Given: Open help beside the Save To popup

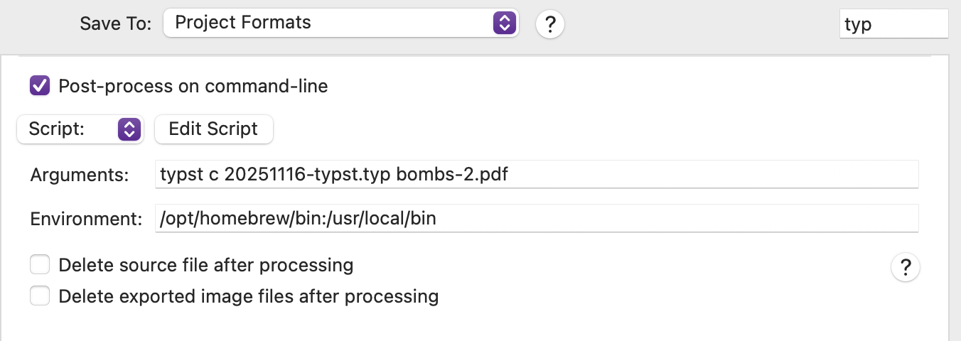Looking at the screenshot, I should coord(549,24).
